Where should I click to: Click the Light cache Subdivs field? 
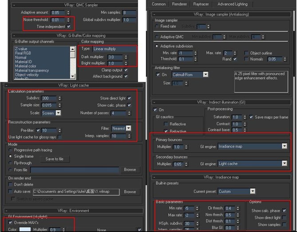tap(49, 98)
